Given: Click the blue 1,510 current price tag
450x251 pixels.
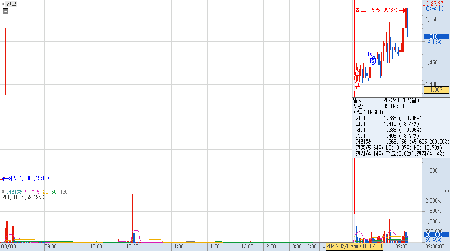Looking at the screenshot, I should tap(436, 37).
